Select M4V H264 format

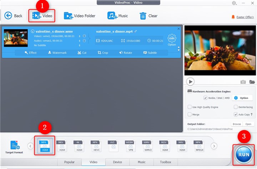pyautogui.click(x=182, y=146)
